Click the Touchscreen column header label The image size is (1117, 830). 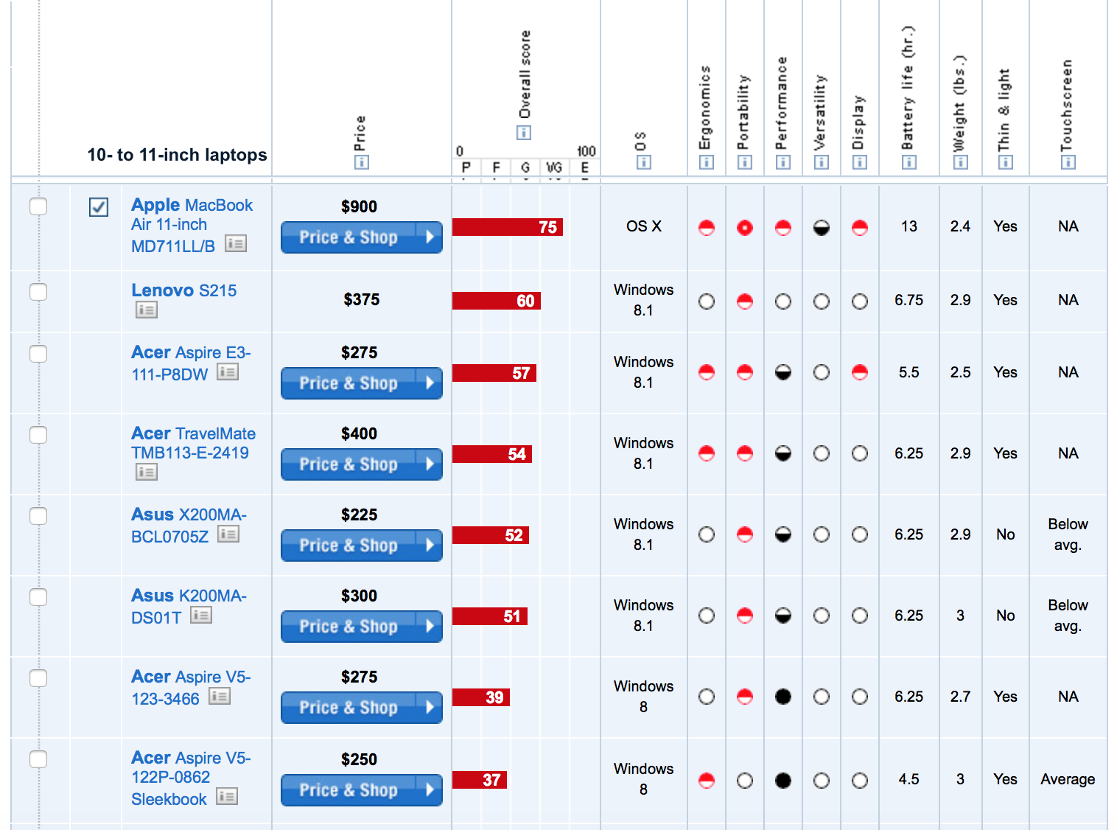1067,105
